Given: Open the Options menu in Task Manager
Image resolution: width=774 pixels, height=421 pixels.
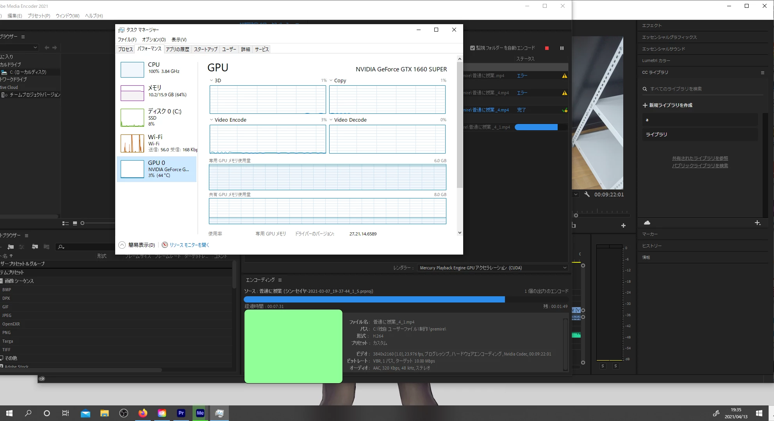Looking at the screenshot, I should (153, 39).
